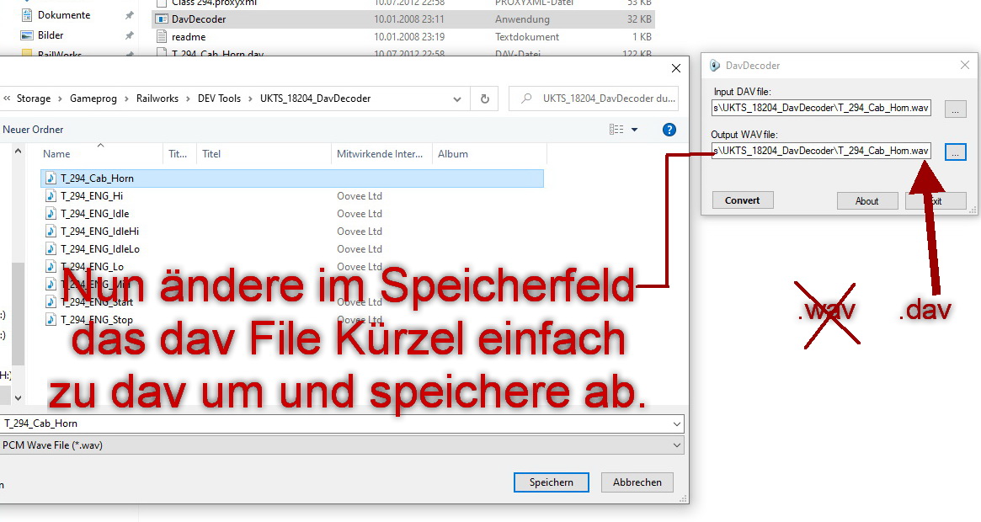Screen dimensions: 981x522
Task: Expand the file name history dropdown arrow
Action: (x=676, y=423)
